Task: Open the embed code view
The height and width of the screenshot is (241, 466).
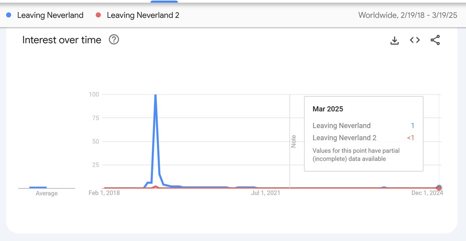Action: click(x=414, y=40)
